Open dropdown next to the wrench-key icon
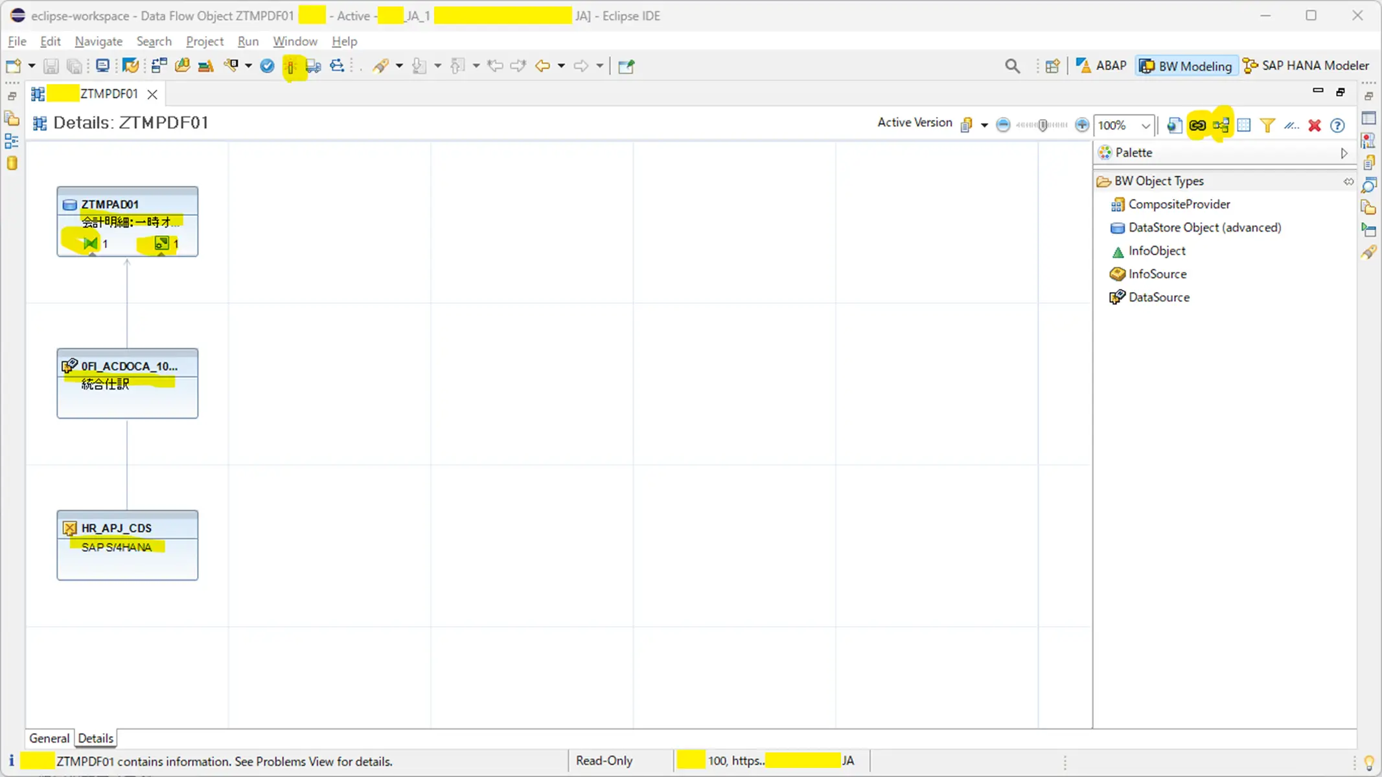This screenshot has width=1382, height=777. click(x=248, y=66)
